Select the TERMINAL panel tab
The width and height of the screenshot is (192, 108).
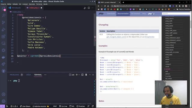pos(38,75)
